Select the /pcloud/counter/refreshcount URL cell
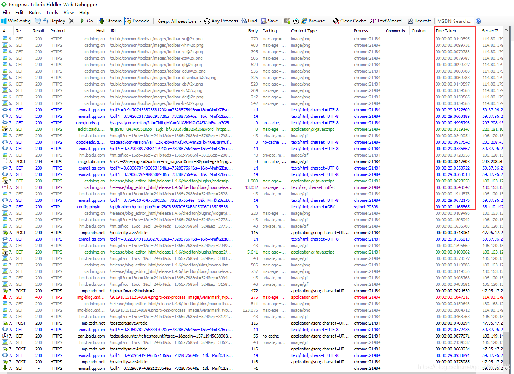Screen dimensions: 514x374 coord(171,336)
